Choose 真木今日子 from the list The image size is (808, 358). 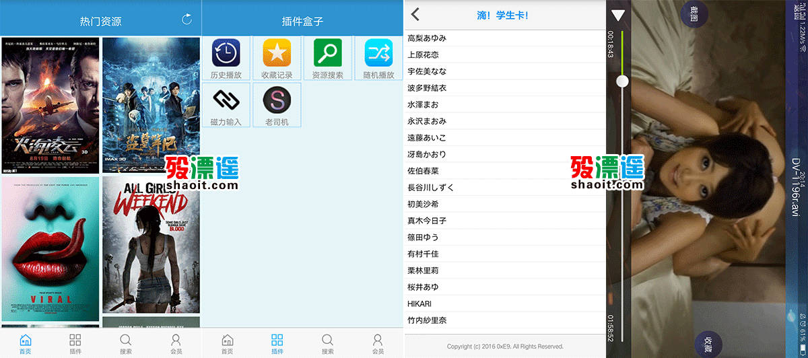[505, 221]
